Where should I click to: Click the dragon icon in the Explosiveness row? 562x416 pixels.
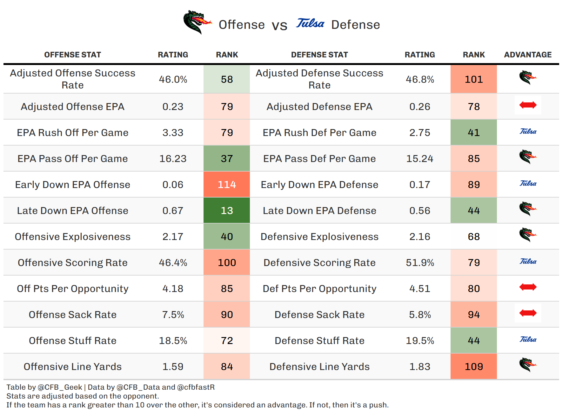coord(528,235)
